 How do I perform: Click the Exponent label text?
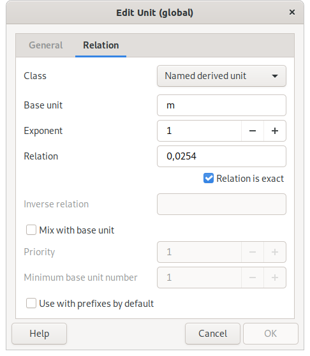coord(43,131)
